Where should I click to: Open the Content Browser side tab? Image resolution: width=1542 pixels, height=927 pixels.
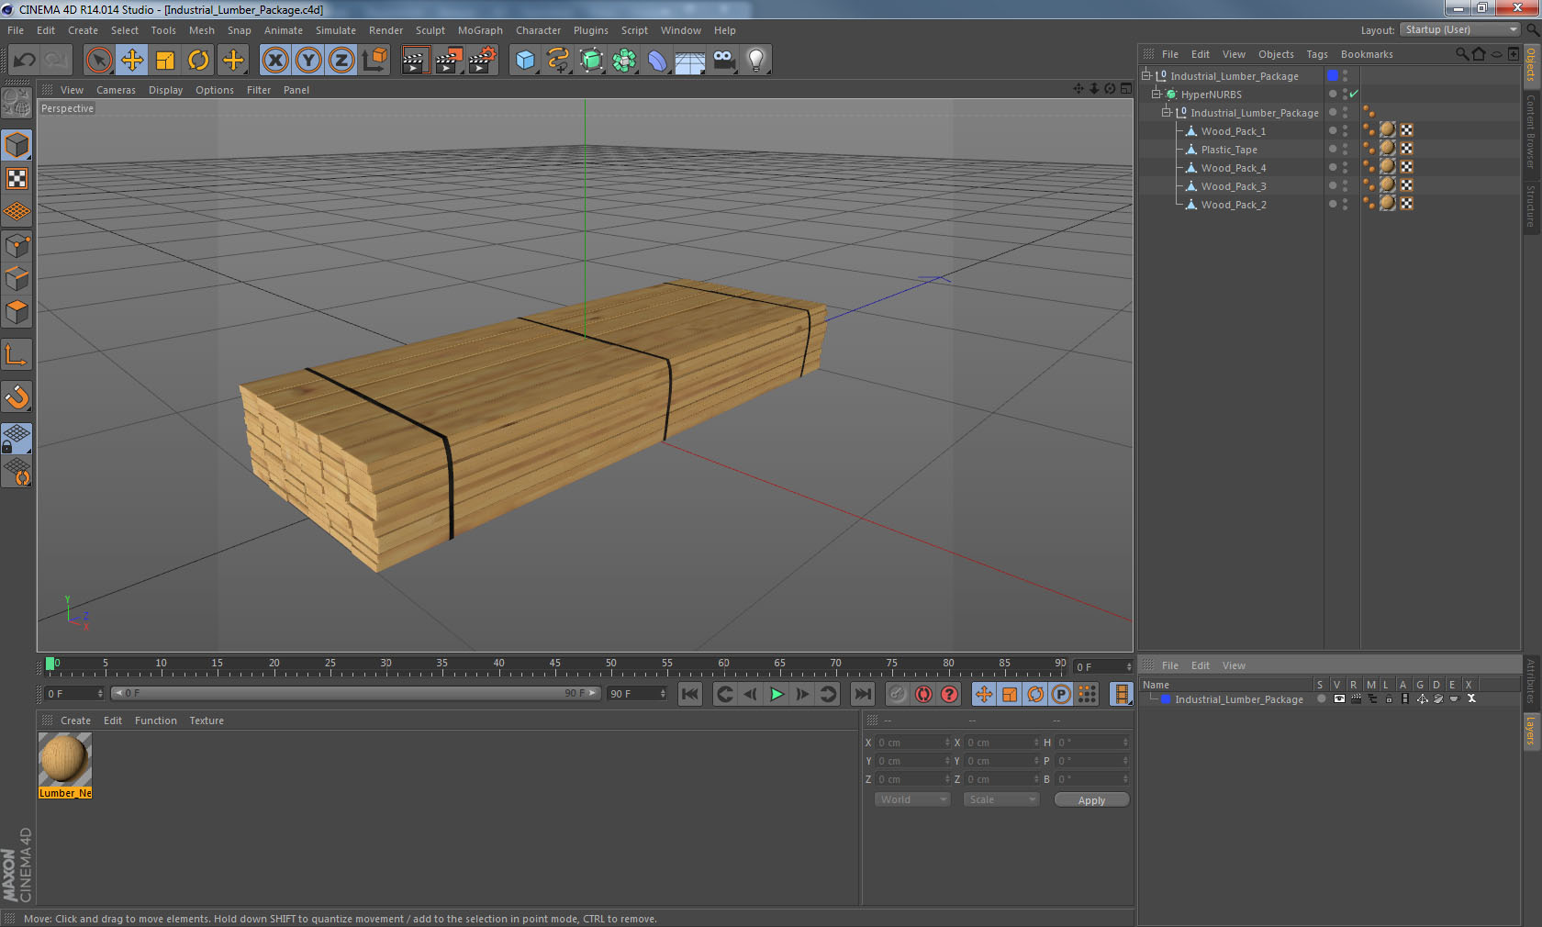coord(1531,131)
